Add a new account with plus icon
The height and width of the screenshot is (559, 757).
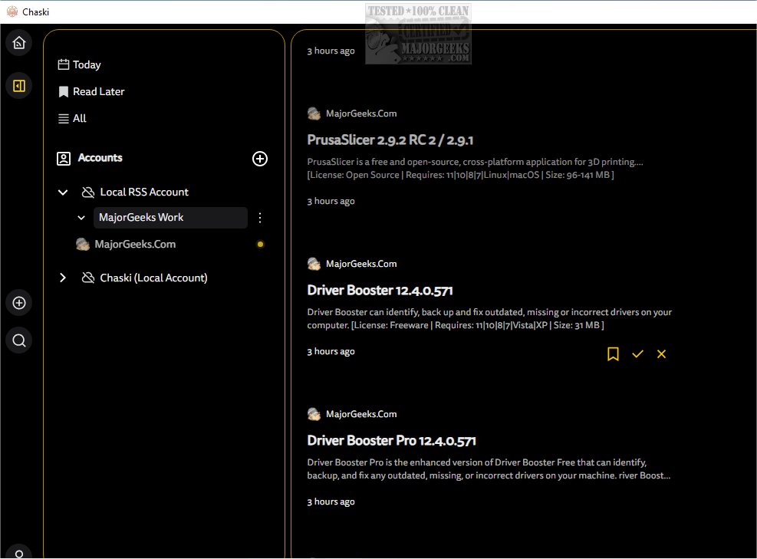(260, 159)
